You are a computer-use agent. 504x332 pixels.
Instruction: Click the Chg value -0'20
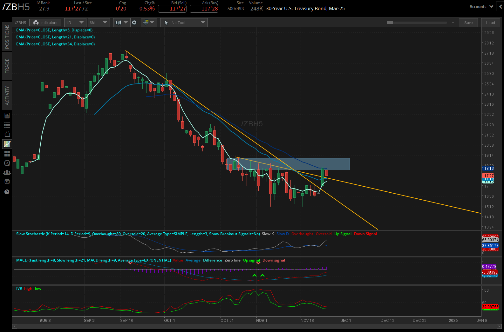[x=120, y=9]
